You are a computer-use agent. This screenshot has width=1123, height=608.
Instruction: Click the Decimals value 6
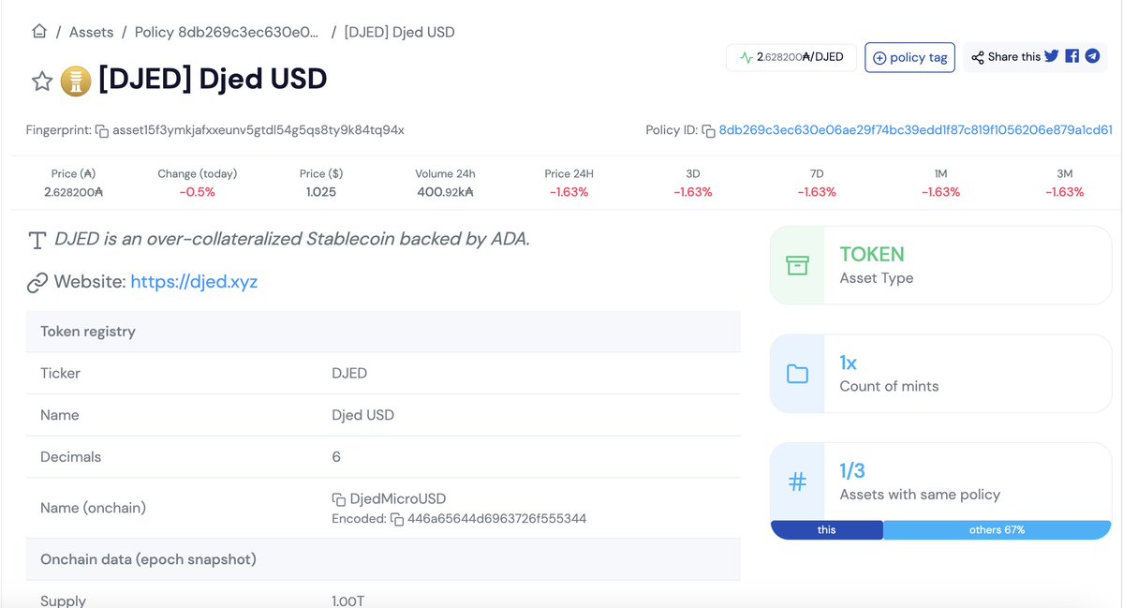336,457
